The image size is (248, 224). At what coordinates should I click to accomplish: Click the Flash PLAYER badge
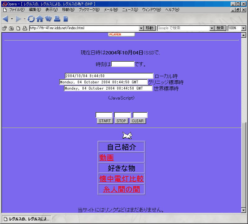[x=122, y=34]
